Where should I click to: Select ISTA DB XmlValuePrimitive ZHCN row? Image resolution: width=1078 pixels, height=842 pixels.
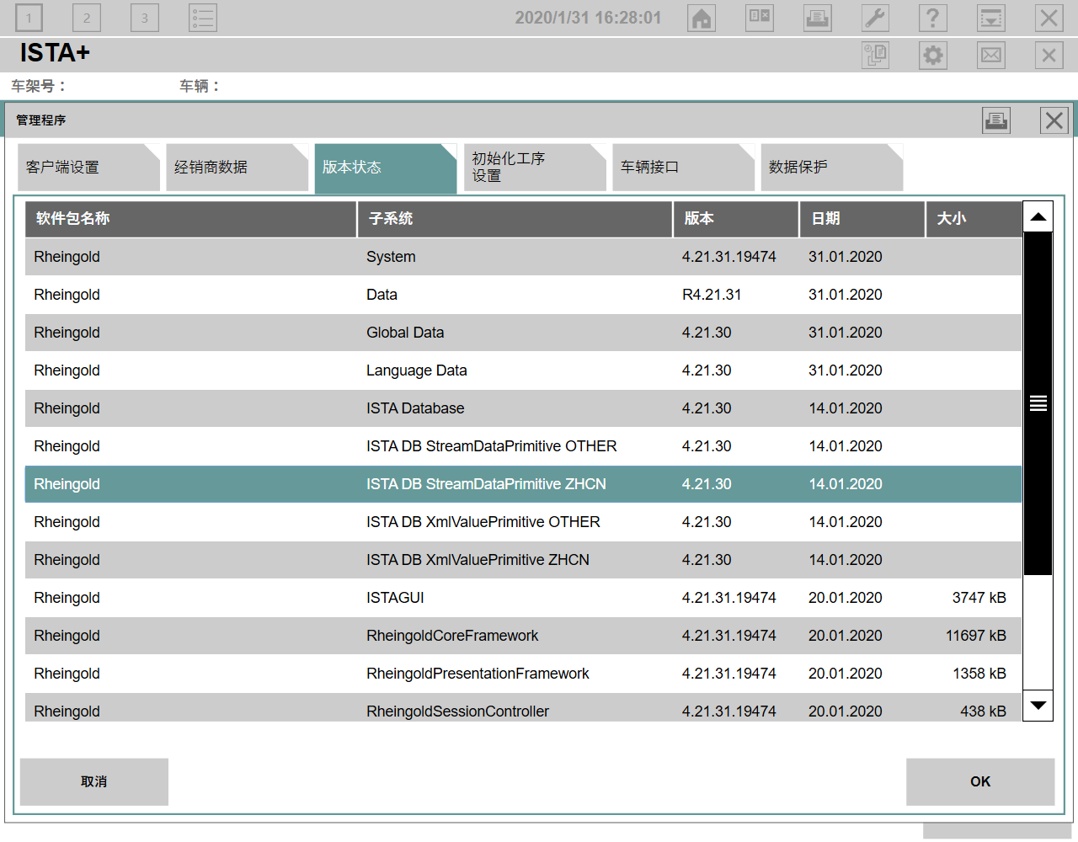pos(523,560)
